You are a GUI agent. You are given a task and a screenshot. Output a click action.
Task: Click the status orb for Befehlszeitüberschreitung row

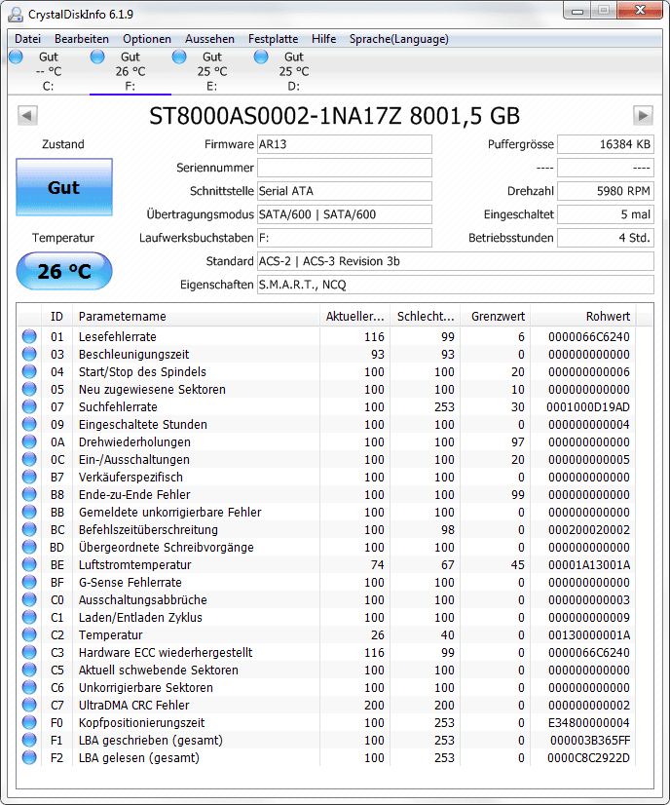click(x=29, y=529)
